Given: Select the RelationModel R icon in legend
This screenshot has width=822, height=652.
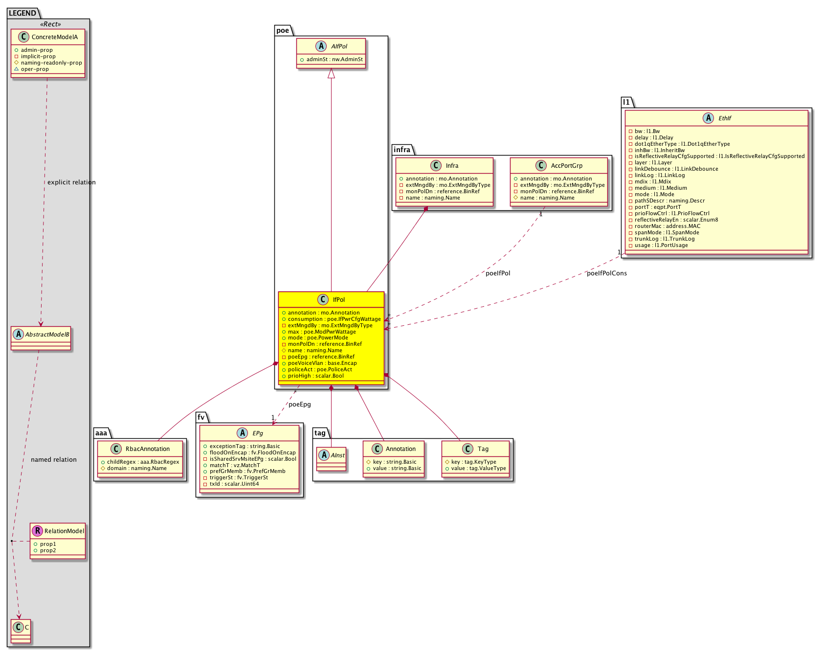Looking at the screenshot, I should click(x=37, y=531).
